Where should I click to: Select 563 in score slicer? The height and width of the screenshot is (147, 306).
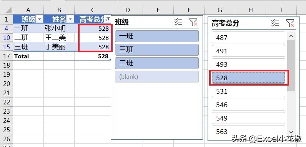pyautogui.click(x=248, y=131)
